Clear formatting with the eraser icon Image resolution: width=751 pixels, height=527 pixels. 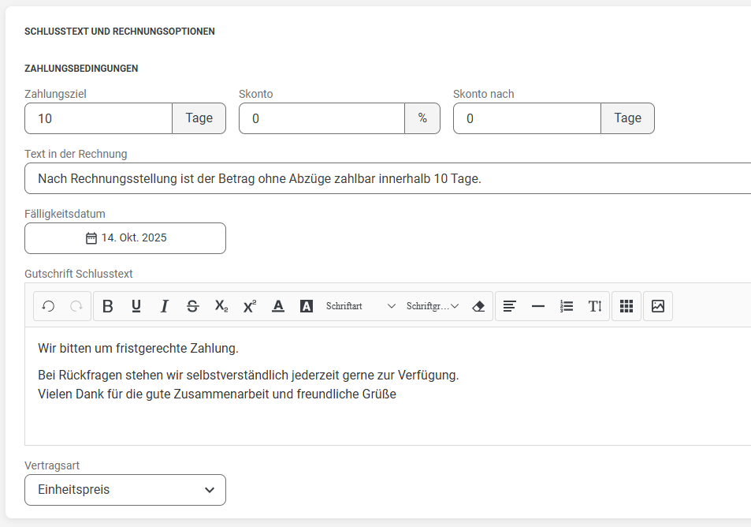[478, 306]
